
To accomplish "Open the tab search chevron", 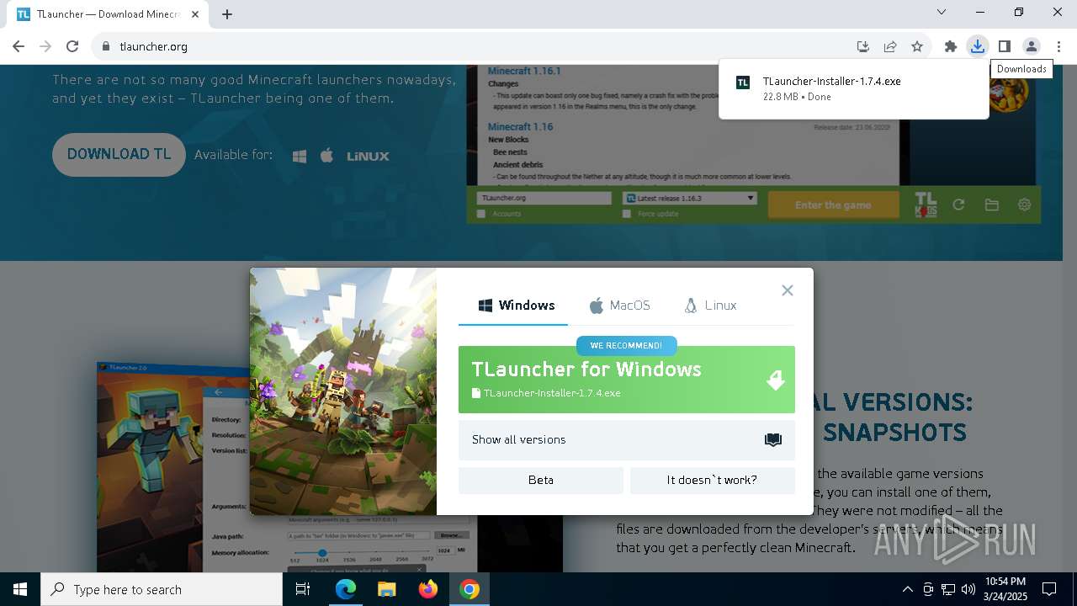I will coord(942,12).
